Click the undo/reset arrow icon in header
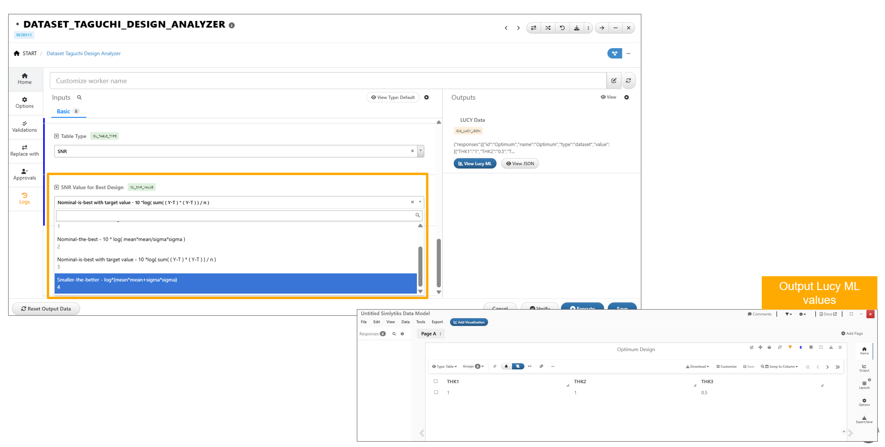Screen dimensions: 885x447 [562, 28]
